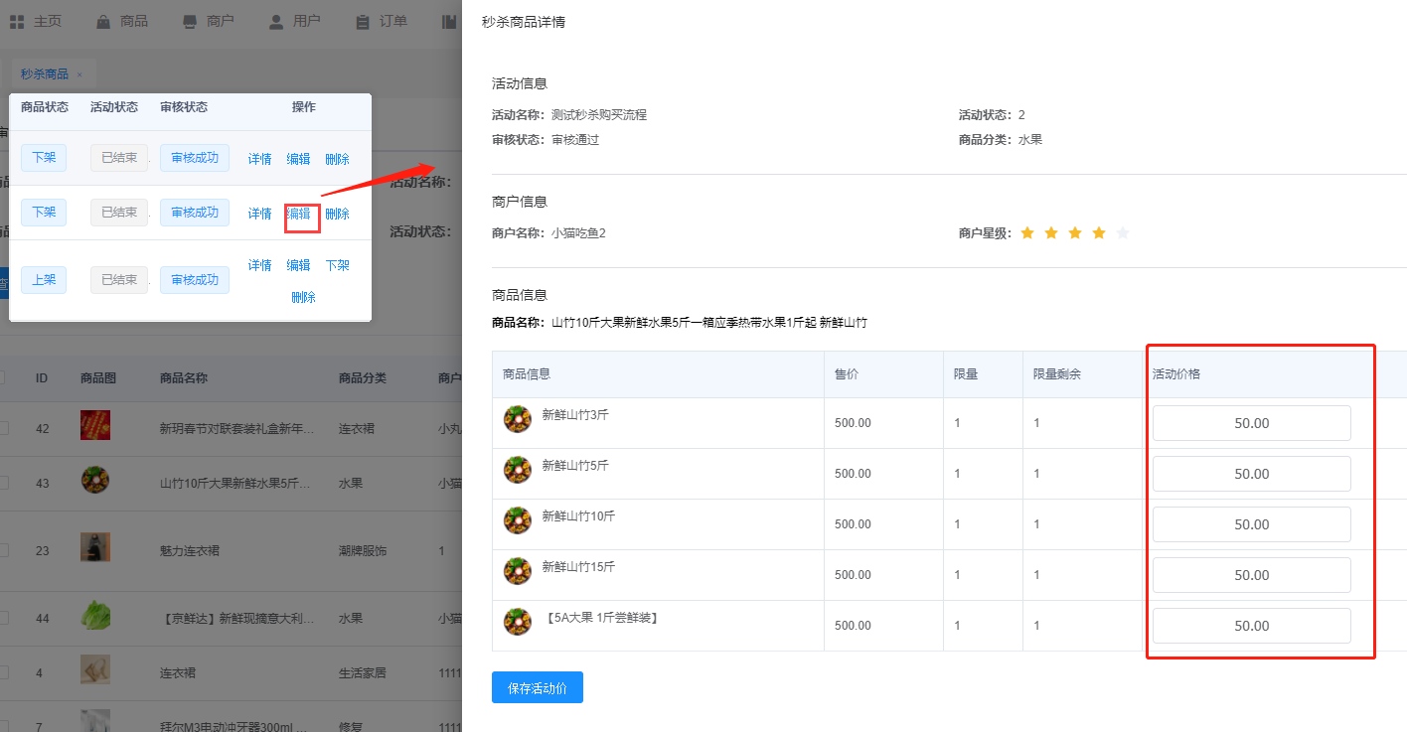Open 详情 details for the first activity
The image size is (1407, 732).
(258, 158)
